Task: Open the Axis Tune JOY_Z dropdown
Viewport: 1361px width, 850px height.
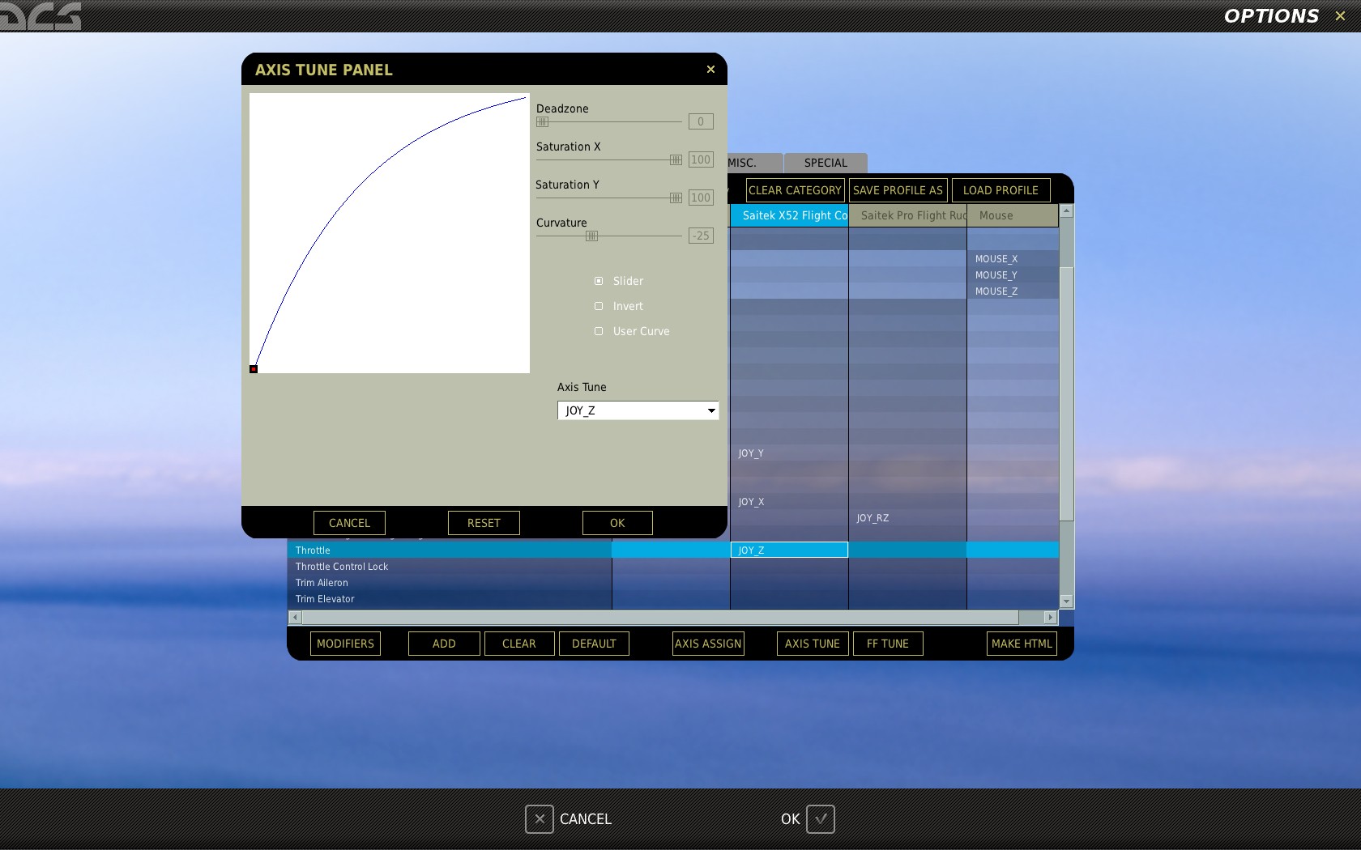Action: 638,410
